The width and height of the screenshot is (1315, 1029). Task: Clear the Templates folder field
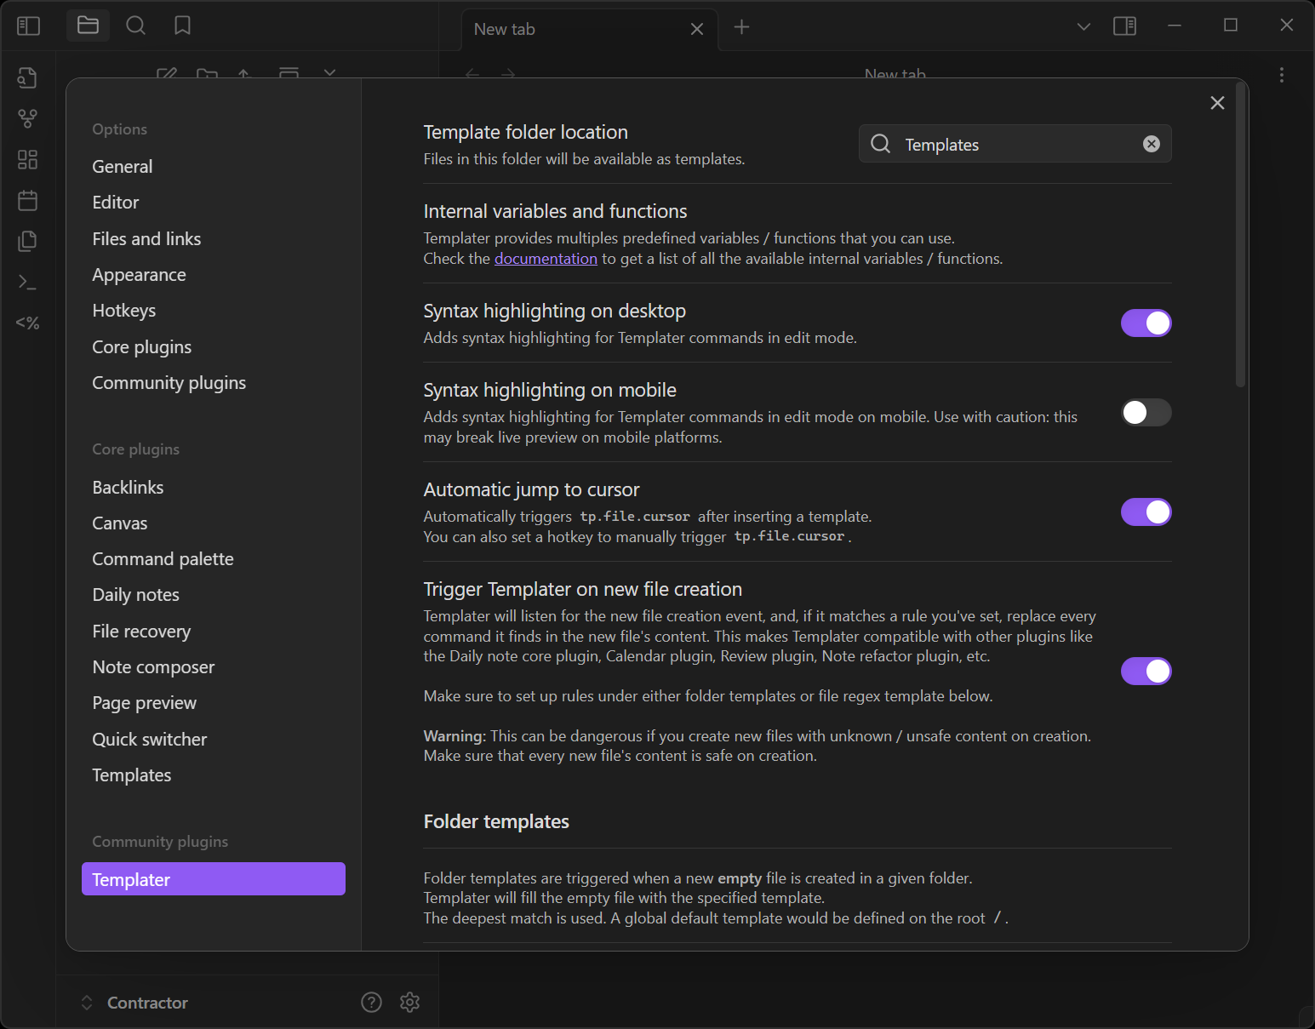click(x=1151, y=144)
